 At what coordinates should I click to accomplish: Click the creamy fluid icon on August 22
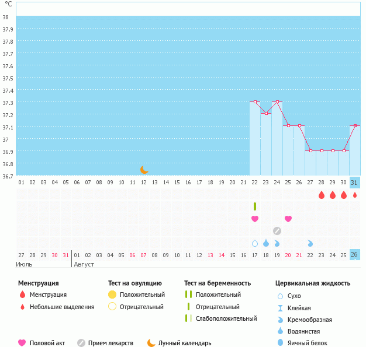(x=310, y=243)
